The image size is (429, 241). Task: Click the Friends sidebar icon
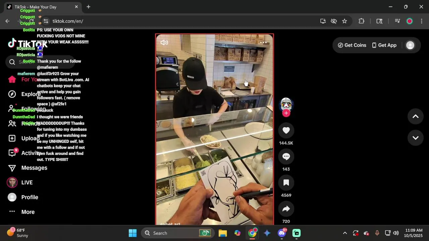tap(12, 124)
